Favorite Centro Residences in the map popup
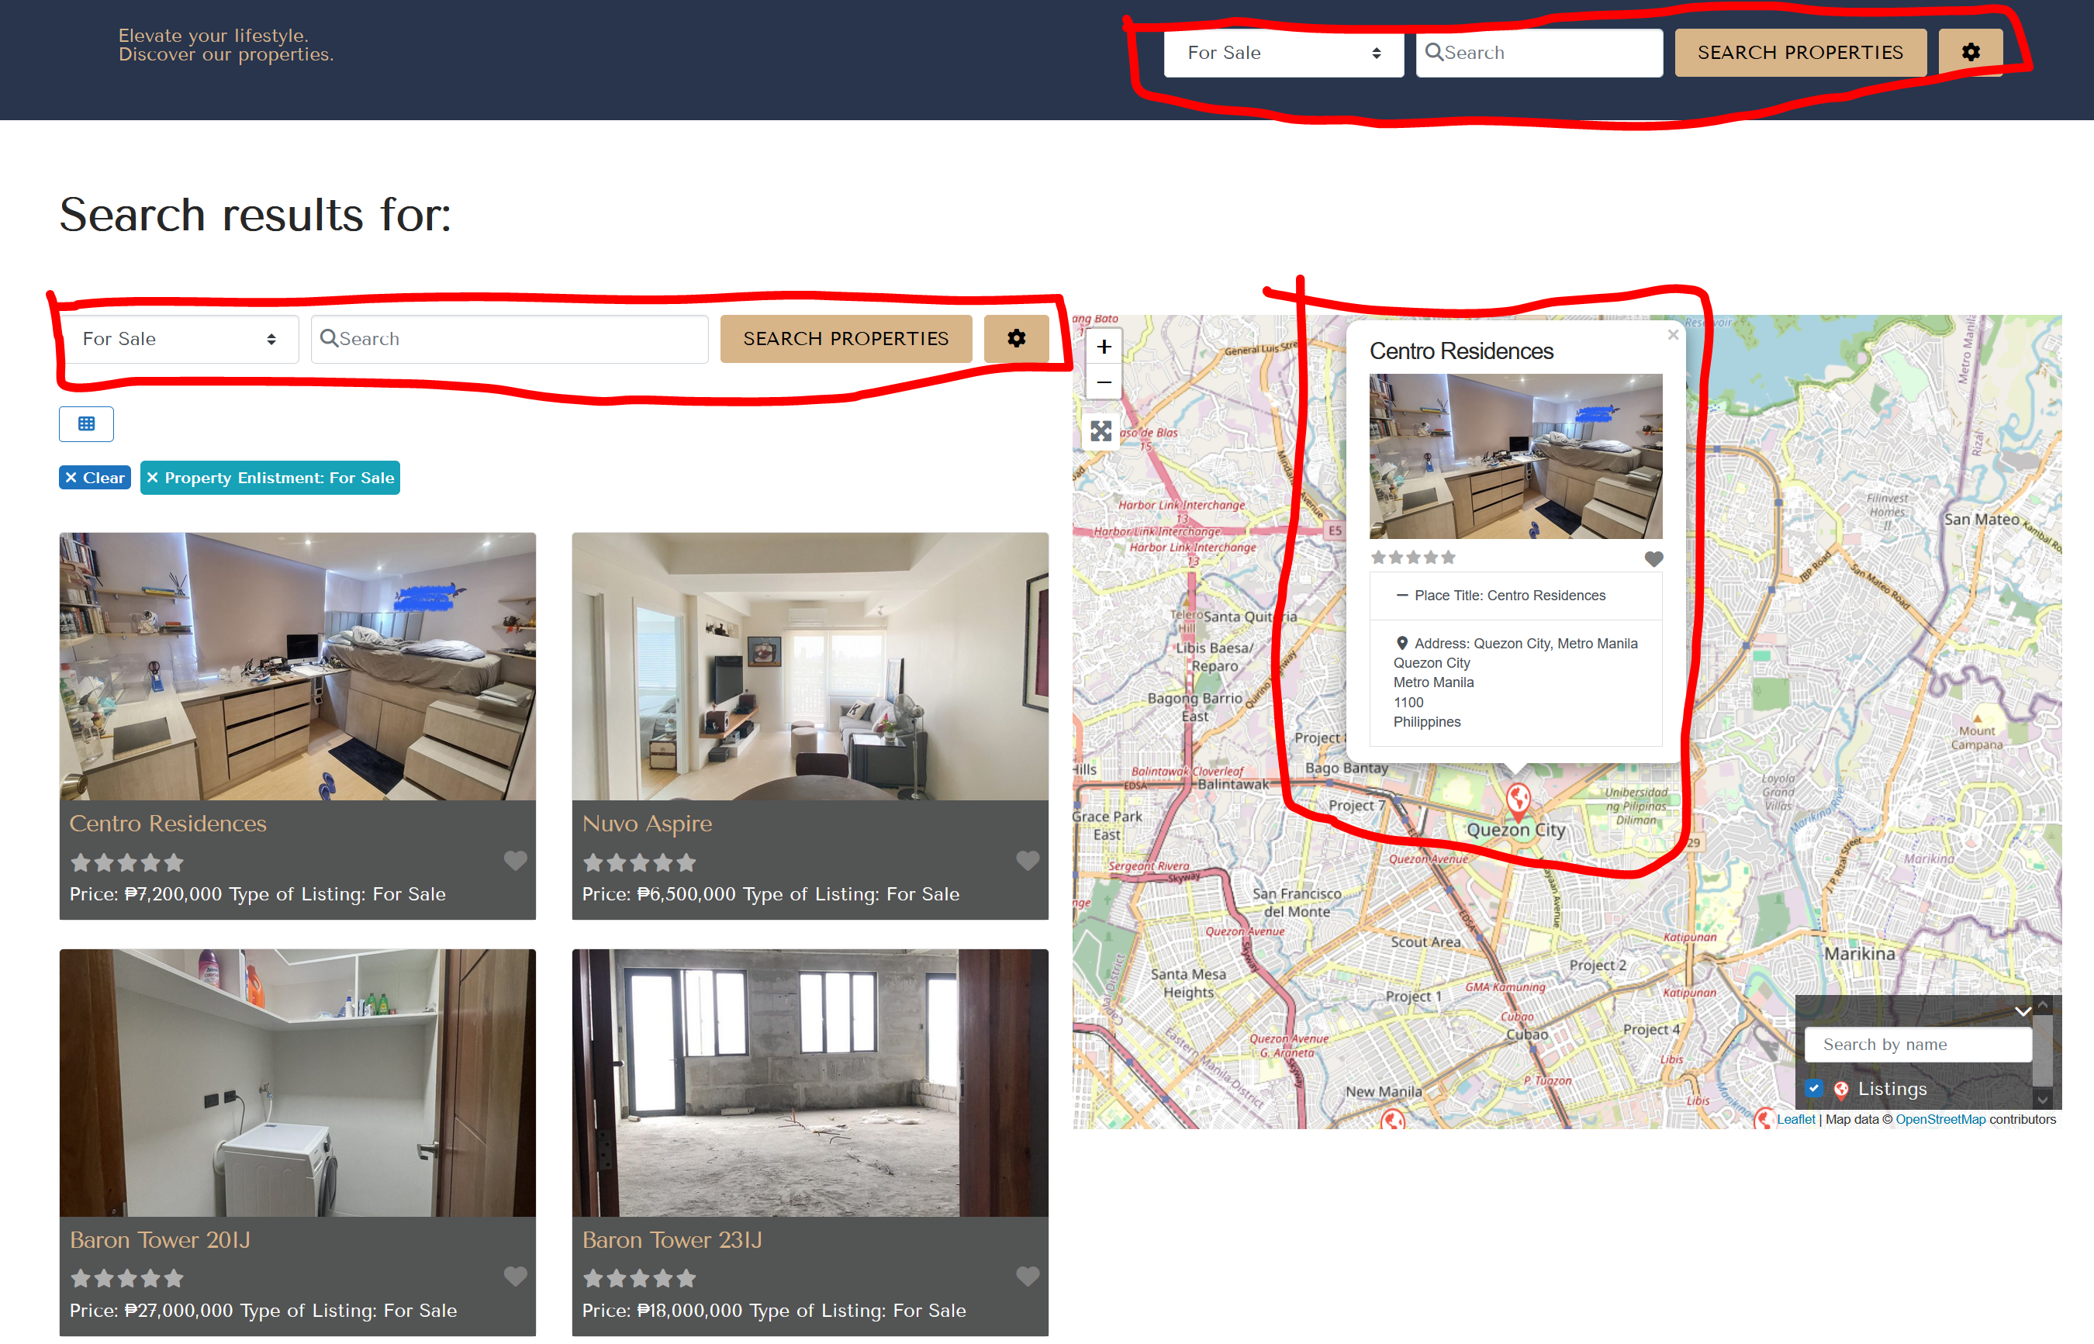The height and width of the screenshot is (1344, 2094). (1653, 559)
